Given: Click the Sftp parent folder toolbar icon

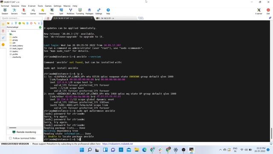Looking at the screenshot, I should point(8,23).
